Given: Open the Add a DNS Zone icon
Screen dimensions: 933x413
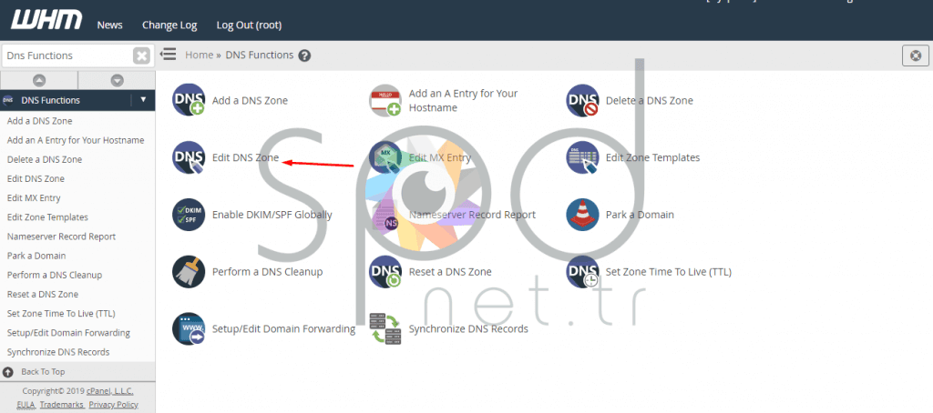Looking at the screenshot, I should pyautogui.click(x=189, y=100).
